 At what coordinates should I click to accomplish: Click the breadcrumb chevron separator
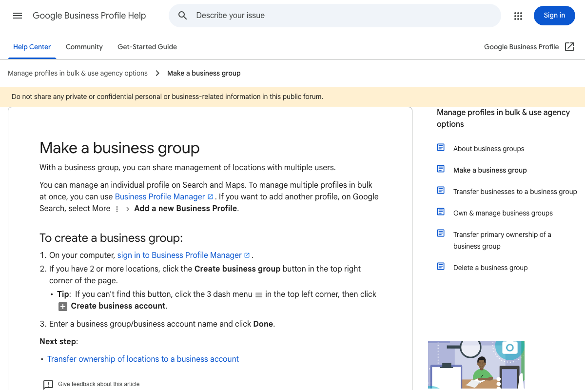pos(157,73)
